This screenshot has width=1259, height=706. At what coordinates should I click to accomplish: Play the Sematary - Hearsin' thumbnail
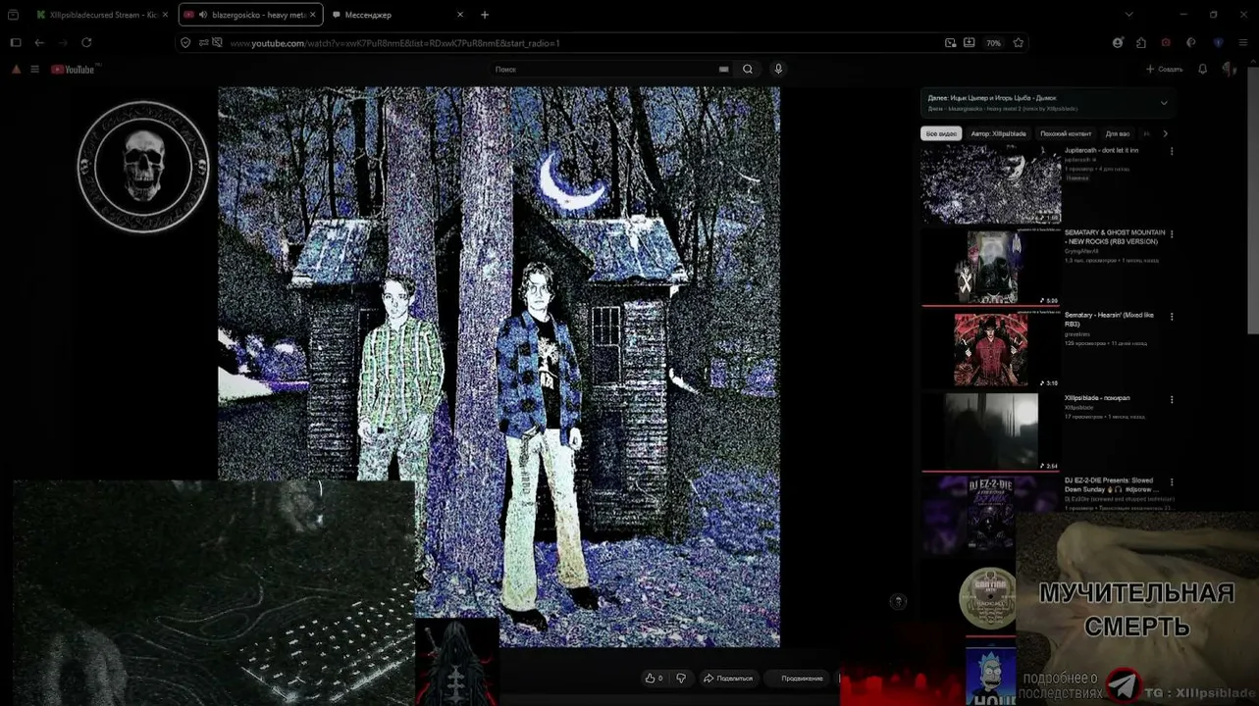(x=991, y=350)
